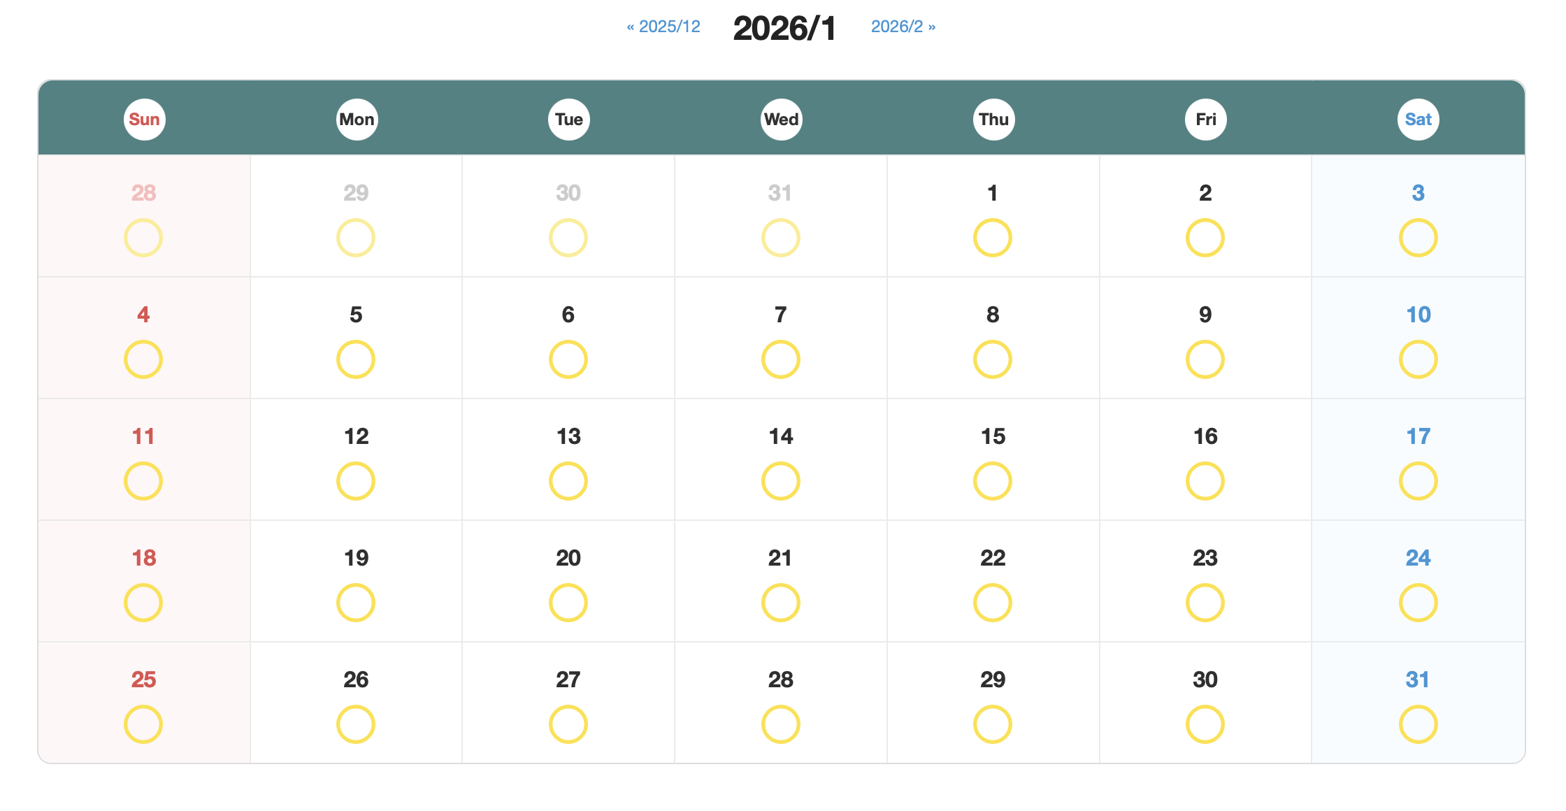Go to next month 2026/2
1566x811 pixels.
point(903,27)
